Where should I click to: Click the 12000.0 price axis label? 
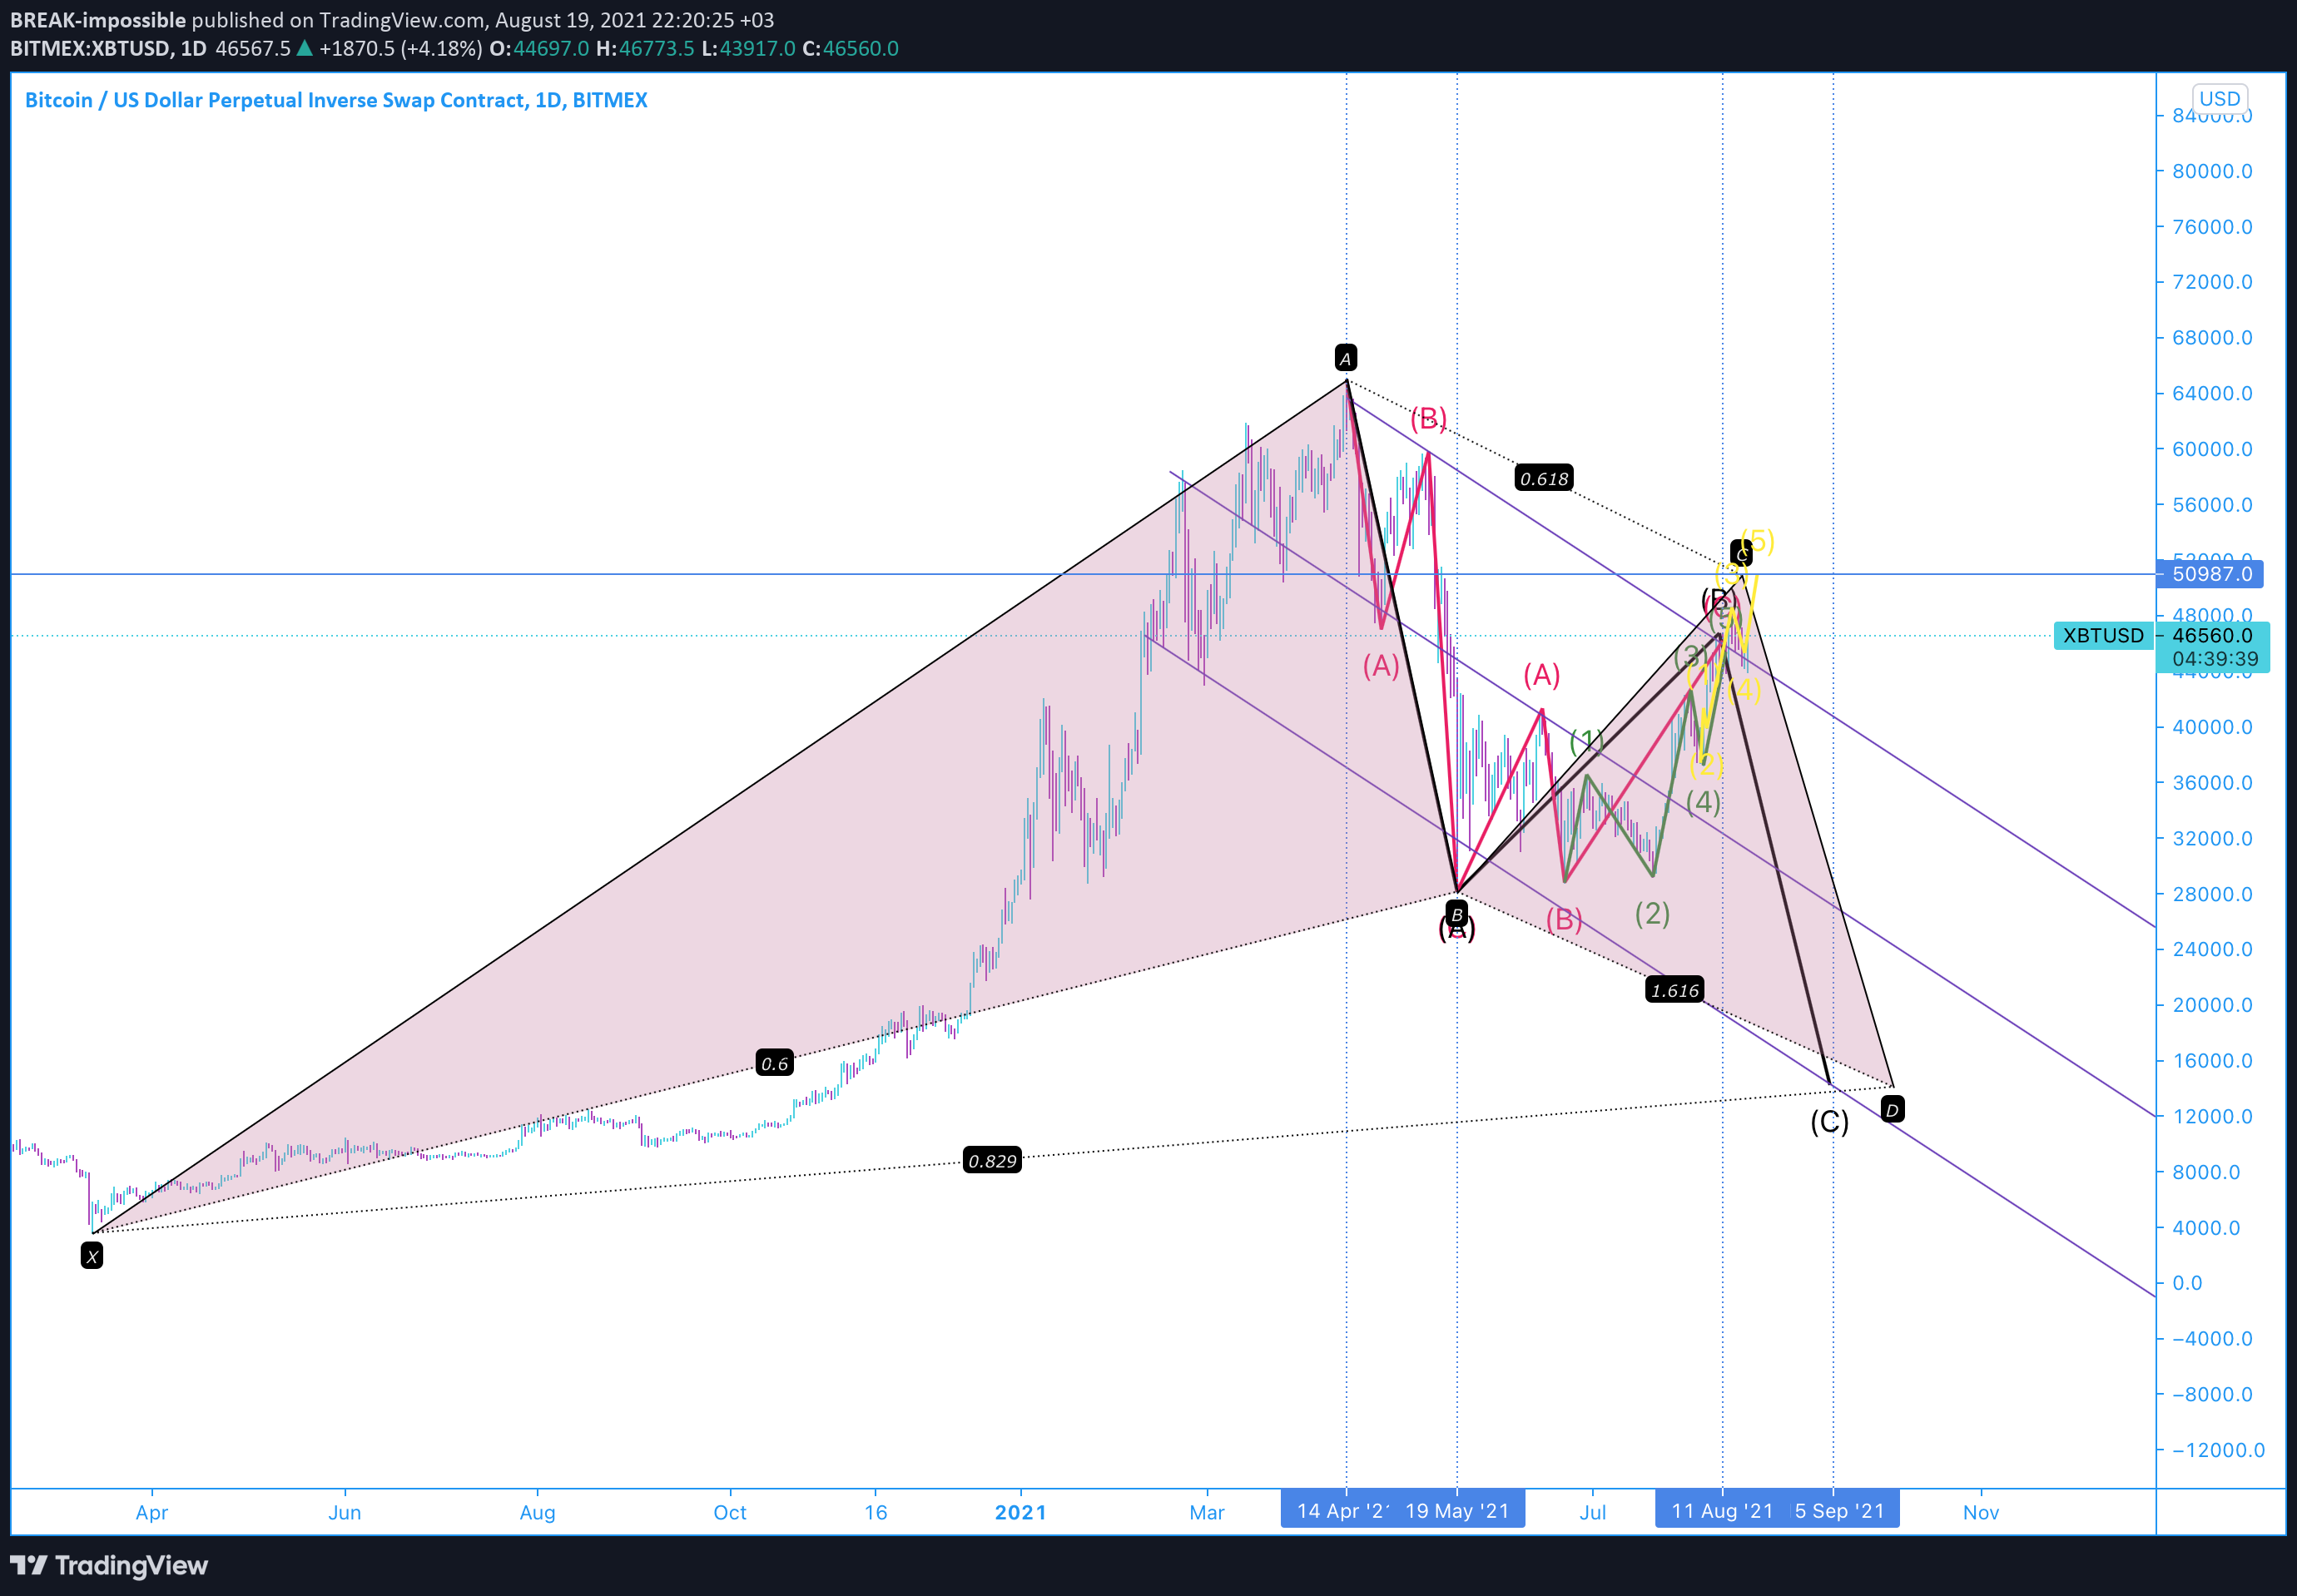[2212, 1116]
